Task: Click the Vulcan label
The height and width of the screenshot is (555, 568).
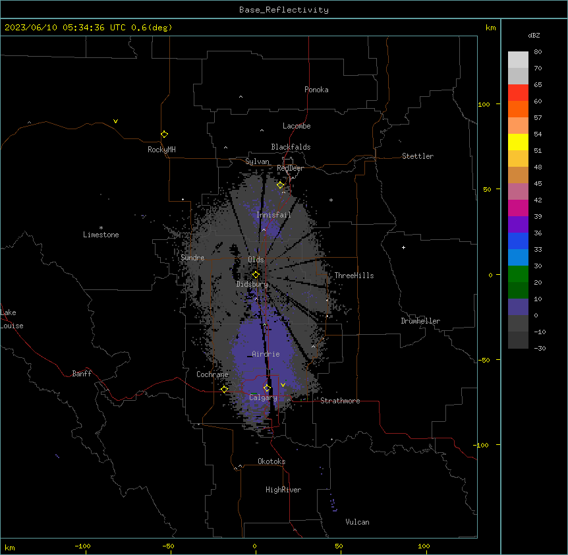Action: coord(358,522)
